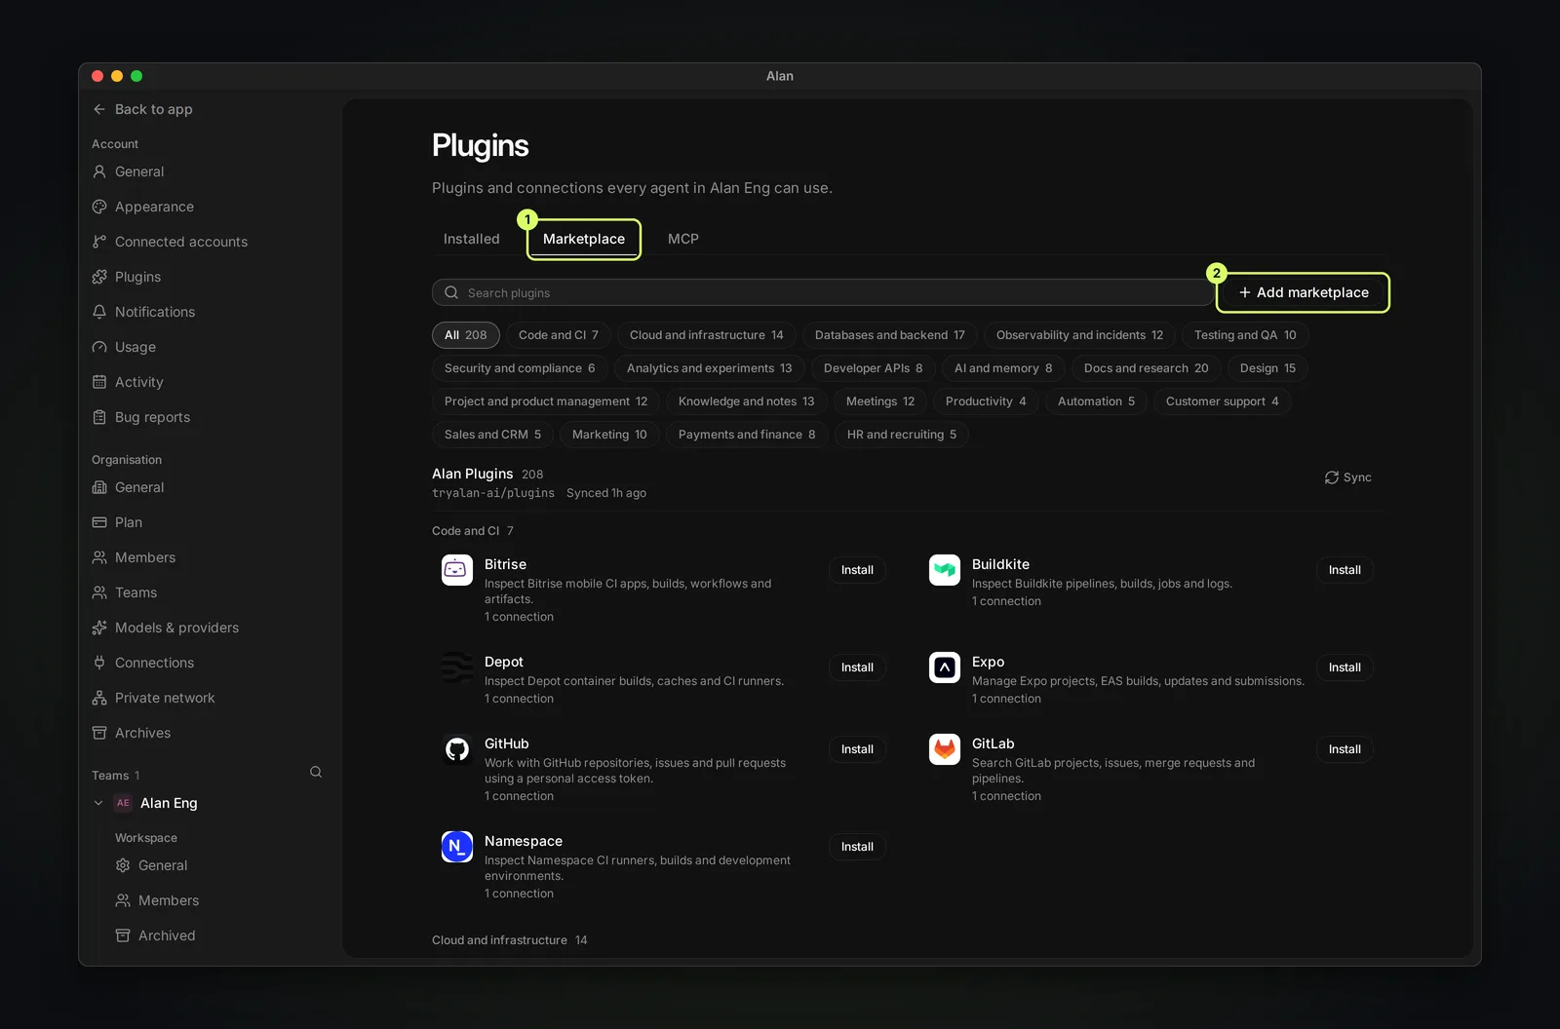Viewport: 1560px width, 1029px height.
Task: Click the Sync refresh icon
Action: pyautogui.click(x=1331, y=477)
